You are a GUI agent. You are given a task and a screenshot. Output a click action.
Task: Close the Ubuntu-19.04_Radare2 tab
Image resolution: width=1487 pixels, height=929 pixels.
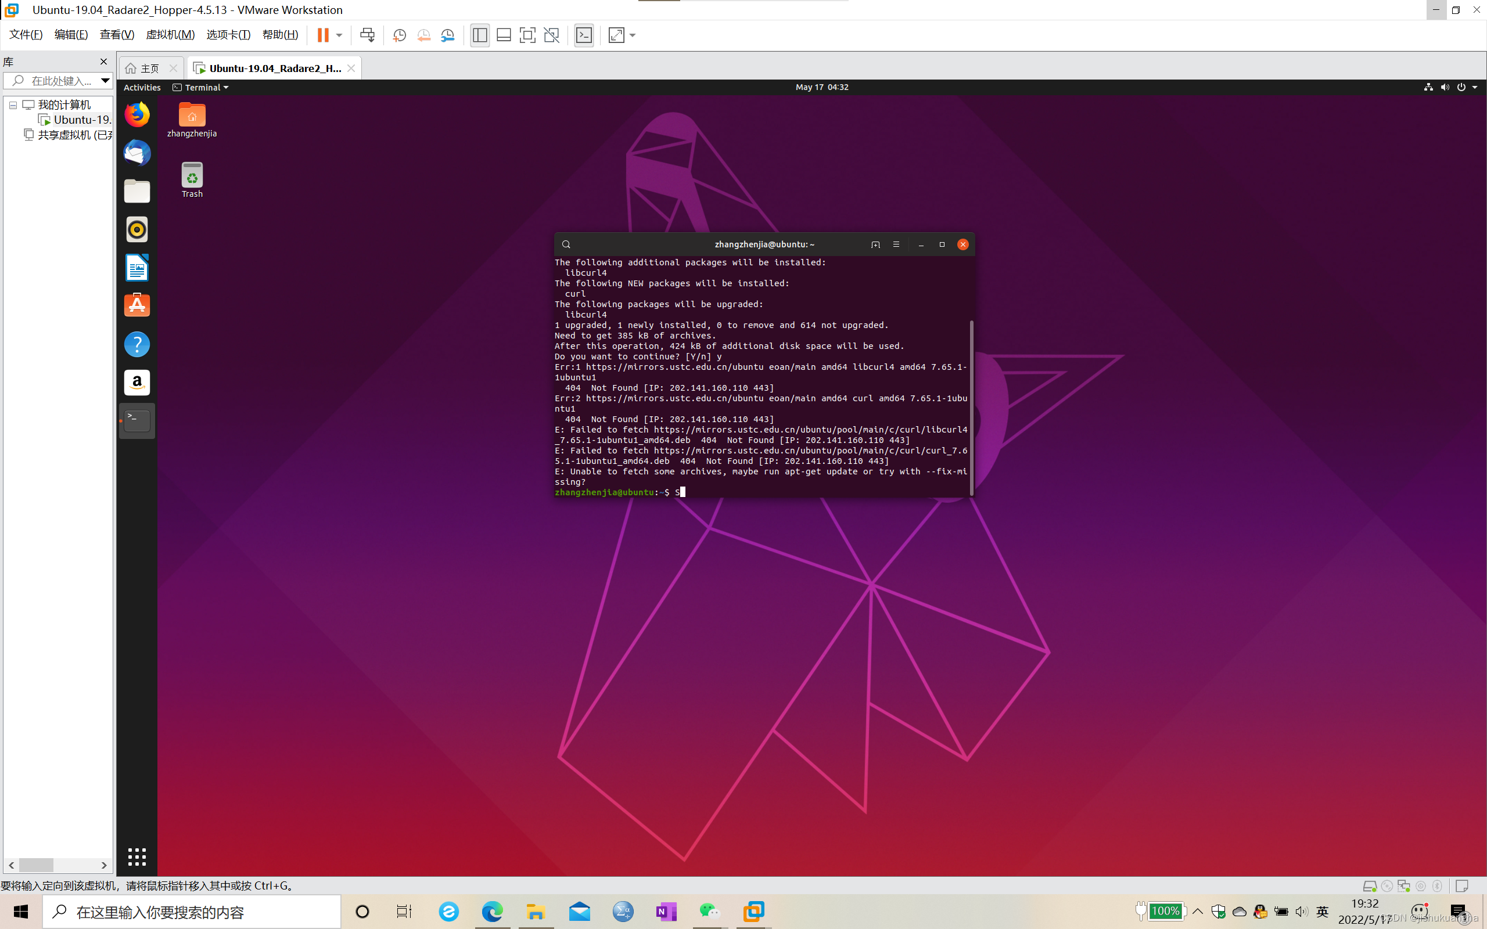(x=351, y=68)
